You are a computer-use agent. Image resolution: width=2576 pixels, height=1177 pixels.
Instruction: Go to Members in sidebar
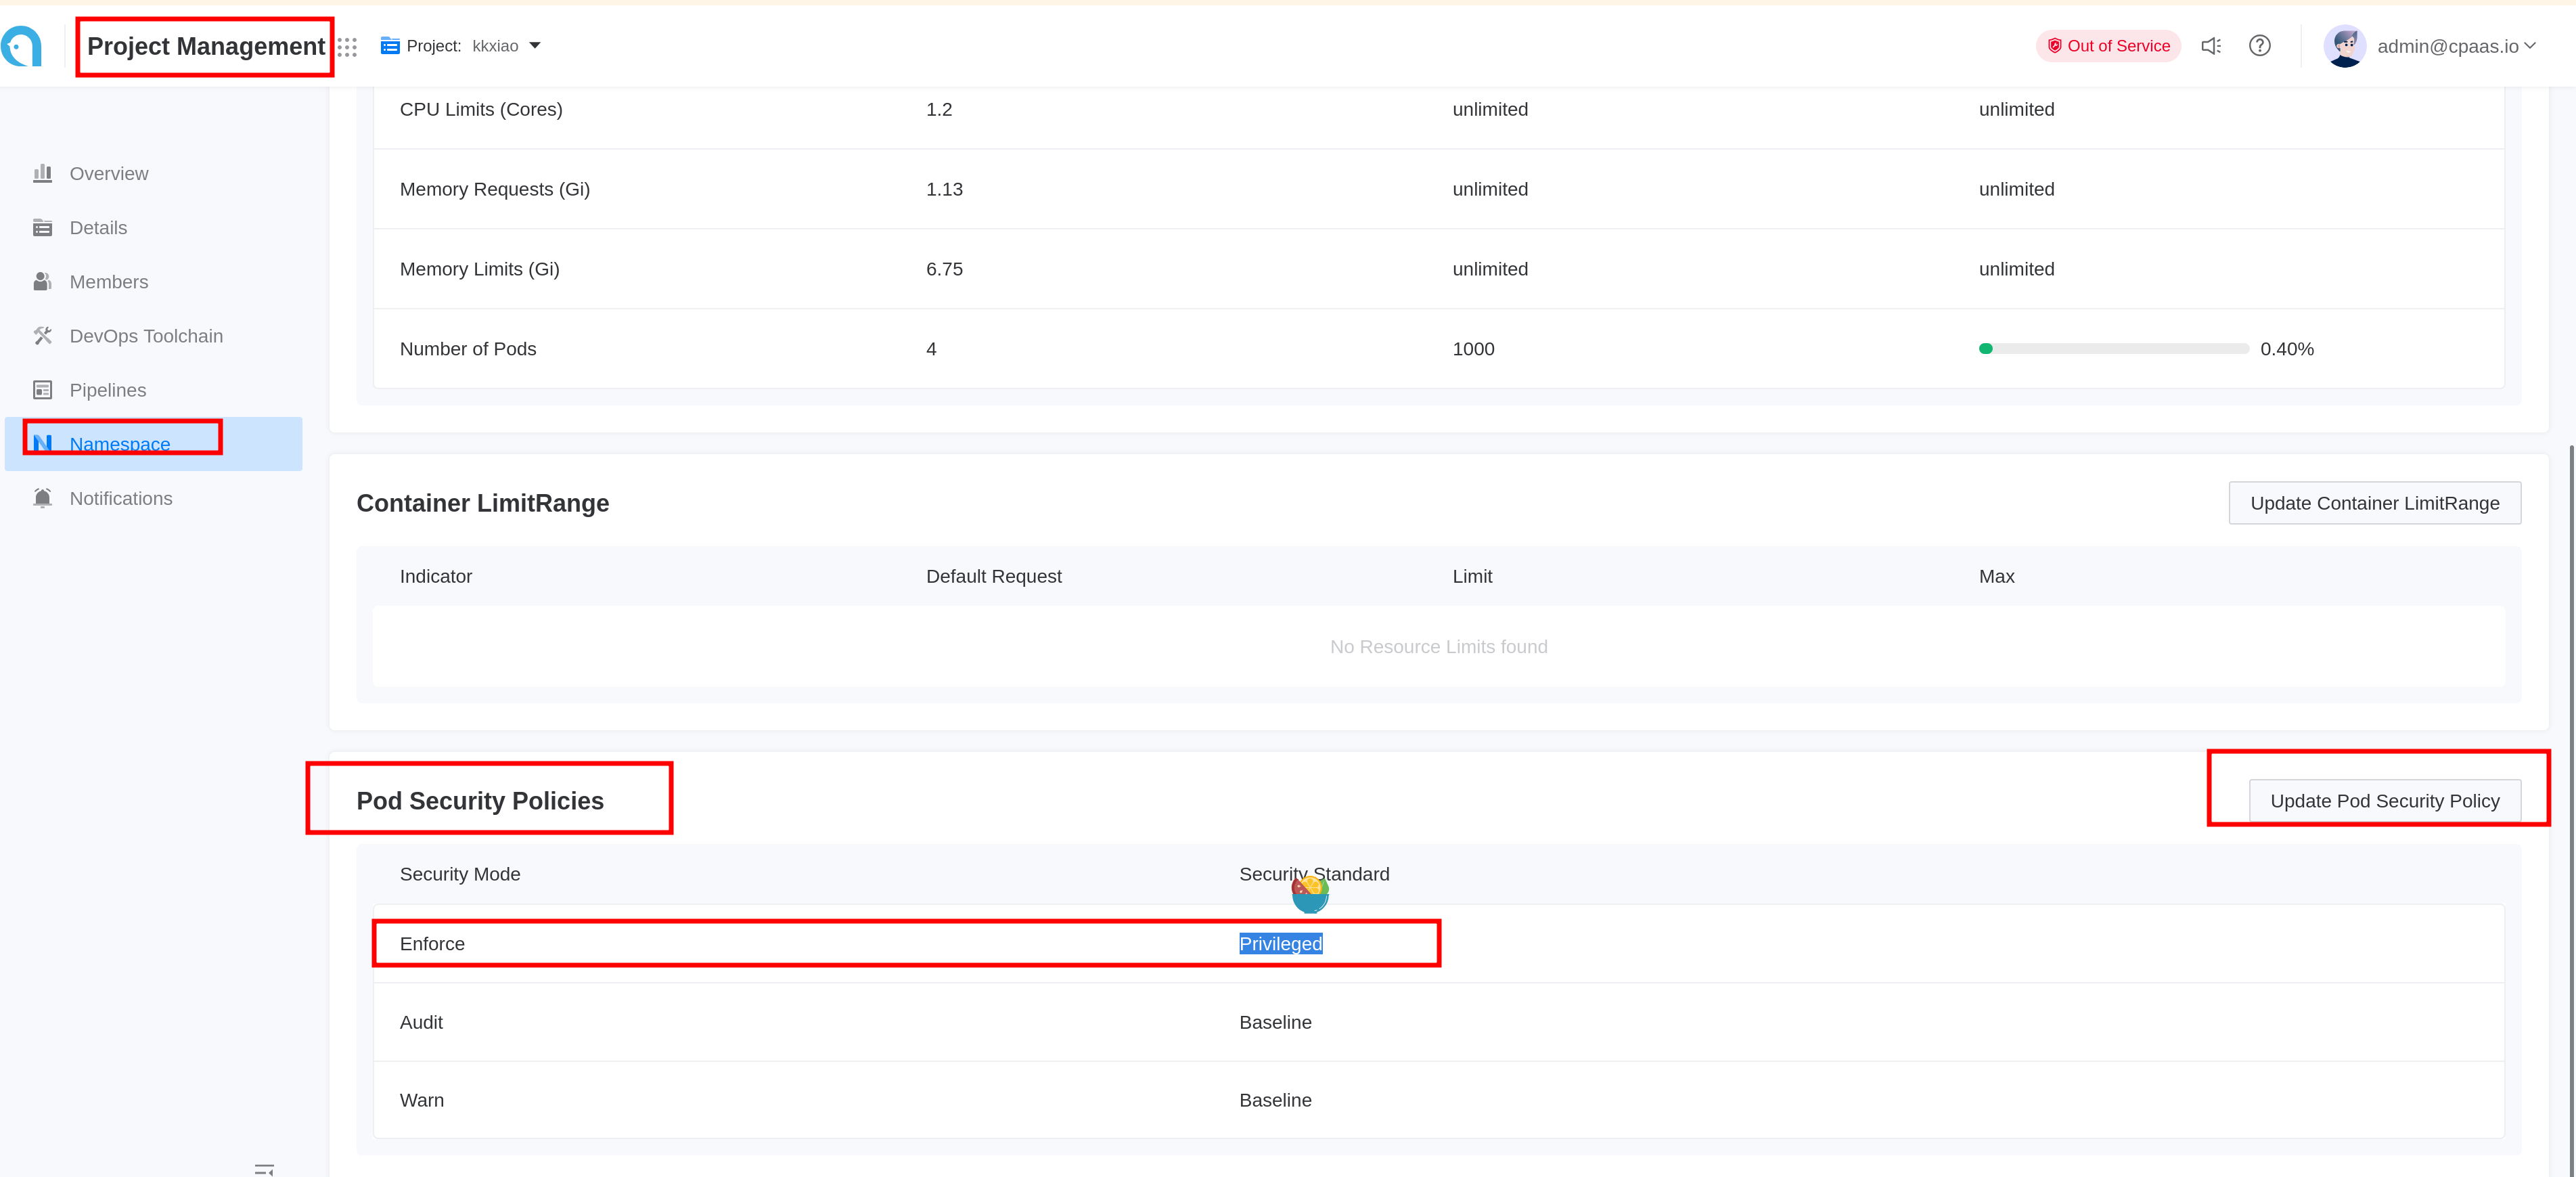pyautogui.click(x=109, y=282)
